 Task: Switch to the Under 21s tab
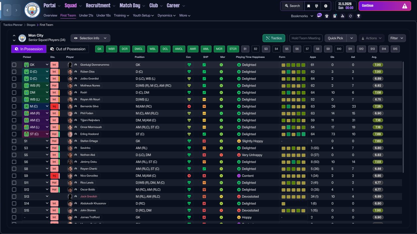pyautogui.click(x=86, y=15)
